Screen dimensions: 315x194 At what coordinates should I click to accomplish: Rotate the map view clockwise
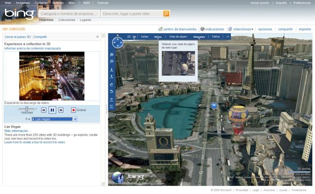coord(112,85)
